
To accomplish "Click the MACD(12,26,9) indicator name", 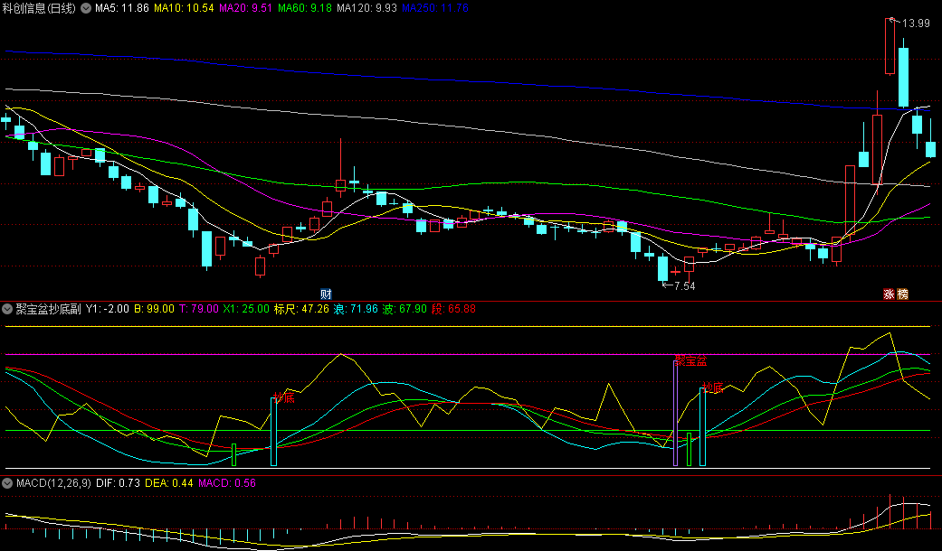I will (x=53, y=483).
